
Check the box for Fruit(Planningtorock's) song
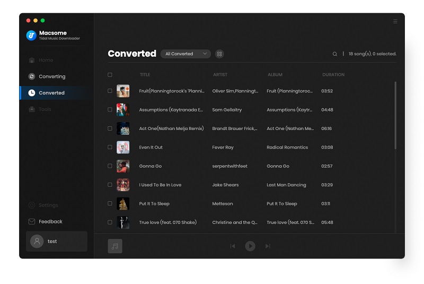pos(110,91)
